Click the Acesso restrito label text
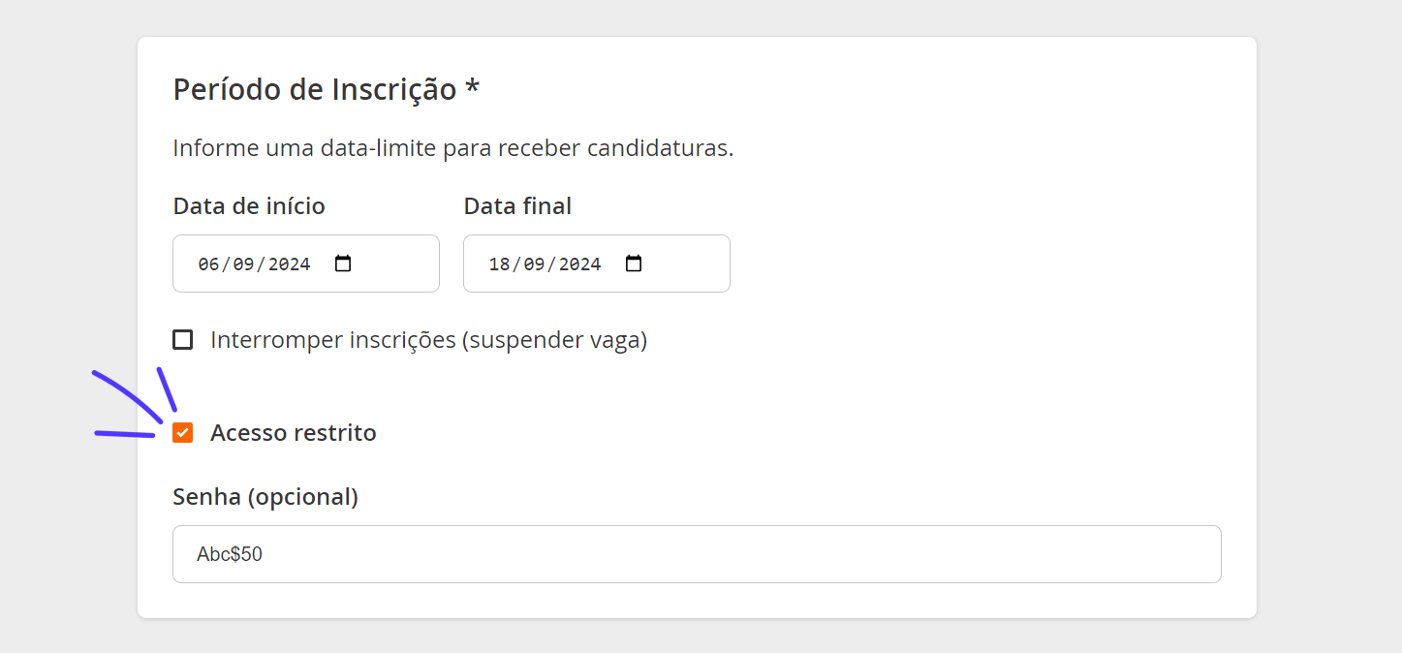The image size is (1402, 653). (x=294, y=432)
